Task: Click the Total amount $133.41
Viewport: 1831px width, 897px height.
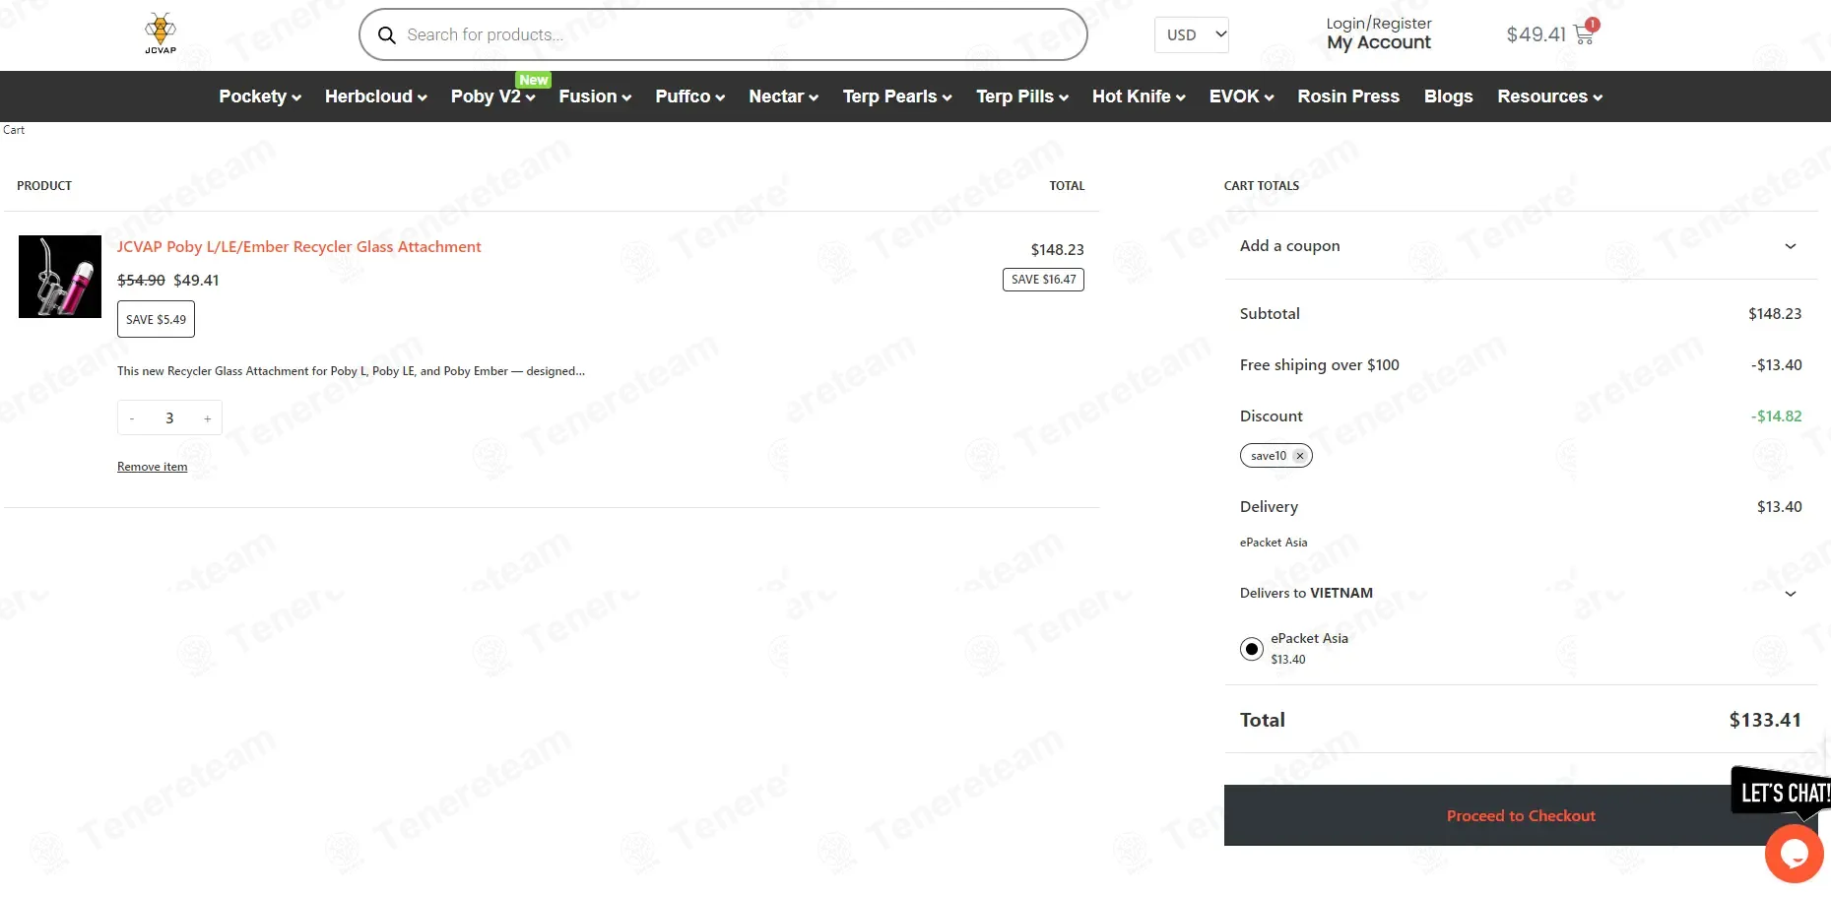Action: click(1765, 721)
